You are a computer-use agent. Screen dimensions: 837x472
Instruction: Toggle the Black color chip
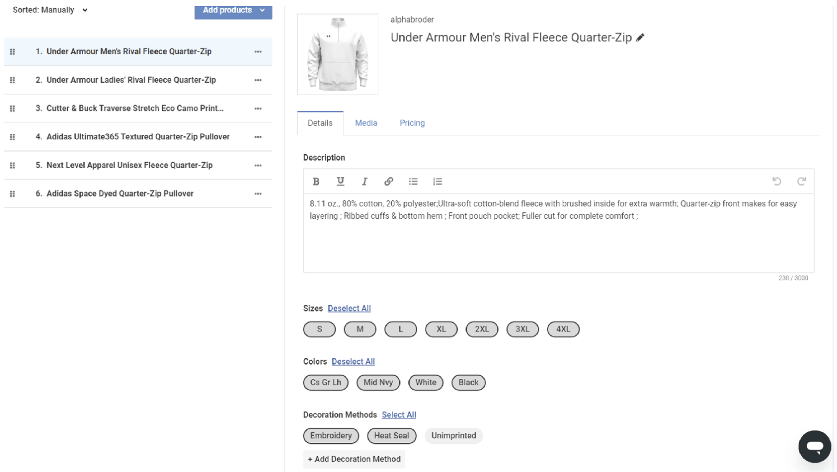tap(468, 383)
